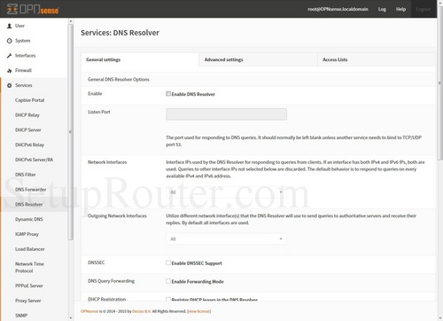
Task: Click the System clock icon in sidebar
Action: click(10, 41)
